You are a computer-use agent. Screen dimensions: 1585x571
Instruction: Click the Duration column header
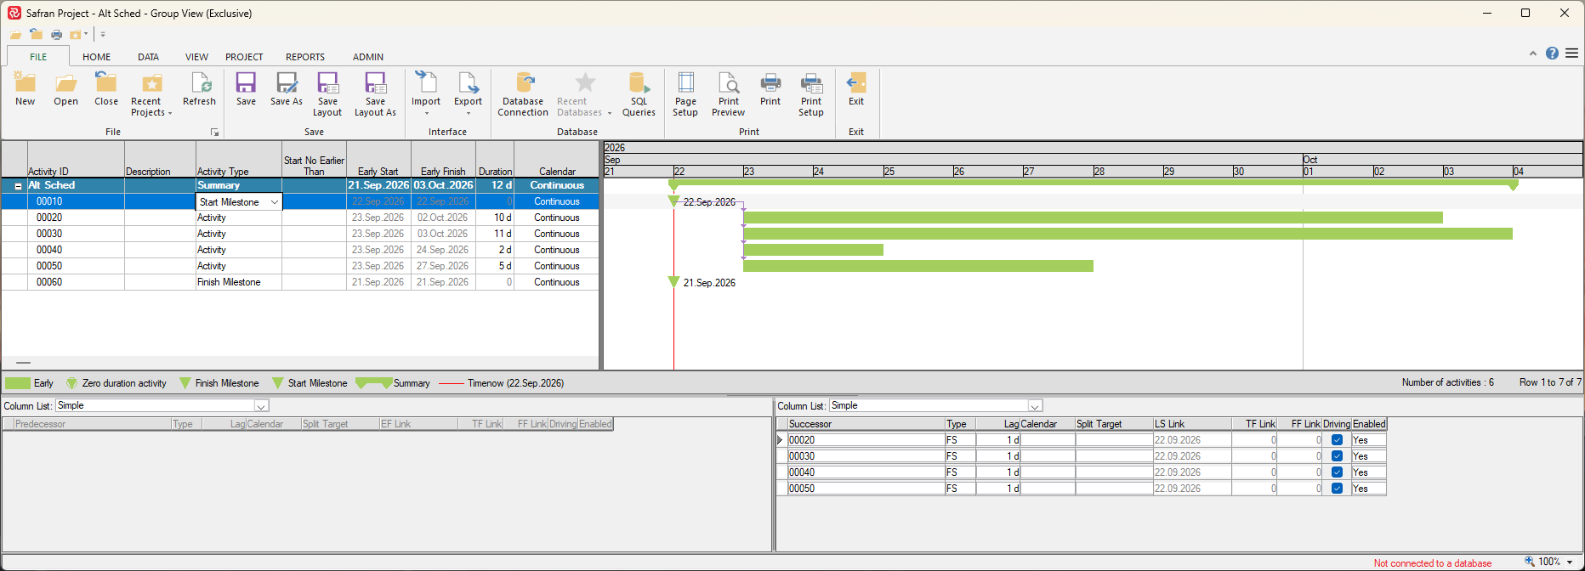tap(495, 160)
